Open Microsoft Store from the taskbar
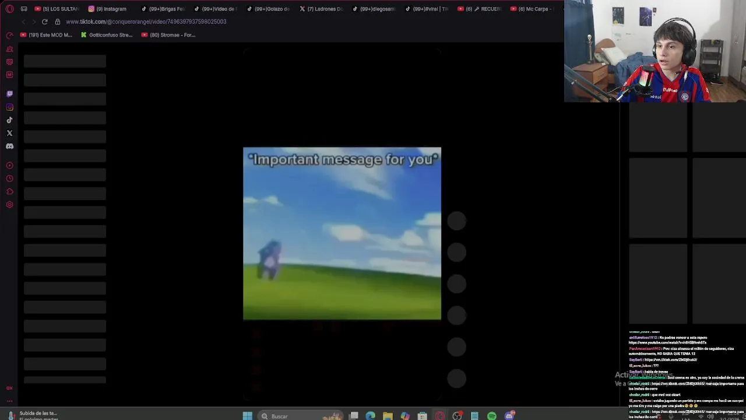 pyautogui.click(x=423, y=416)
